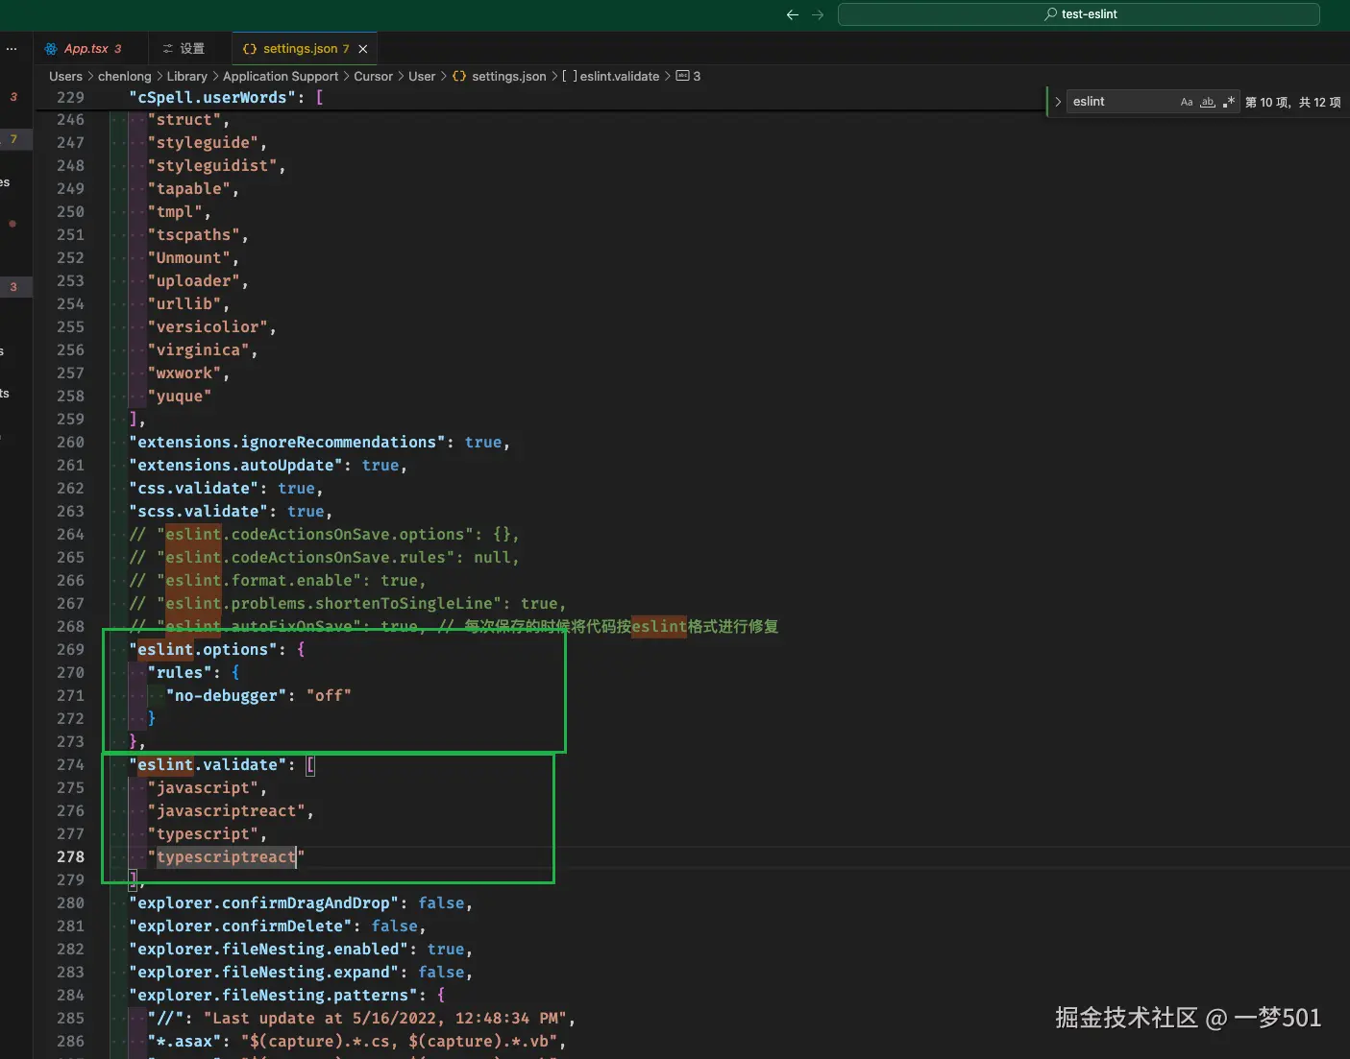Screen dimensions: 1350x1059
Task: Click commented eslint.format.enable line
Action: [x=278, y=581]
